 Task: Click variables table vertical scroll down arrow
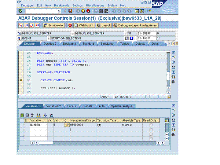167,138
